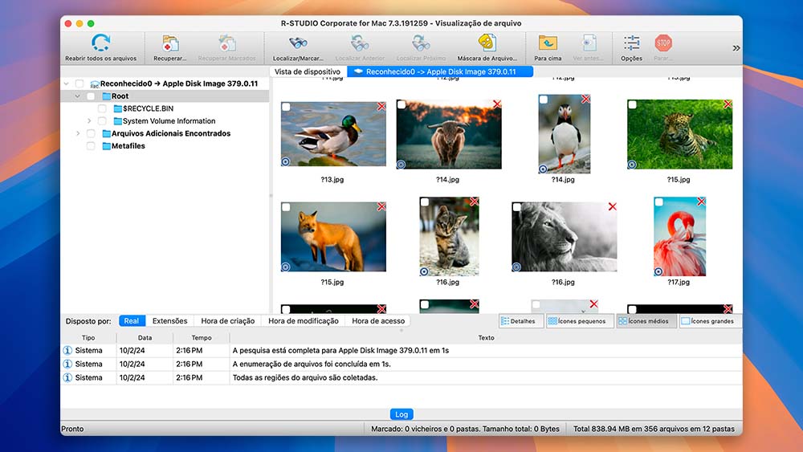Click the Recuperar Marcados toolbar icon
The image size is (803, 452).
[227, 44]
